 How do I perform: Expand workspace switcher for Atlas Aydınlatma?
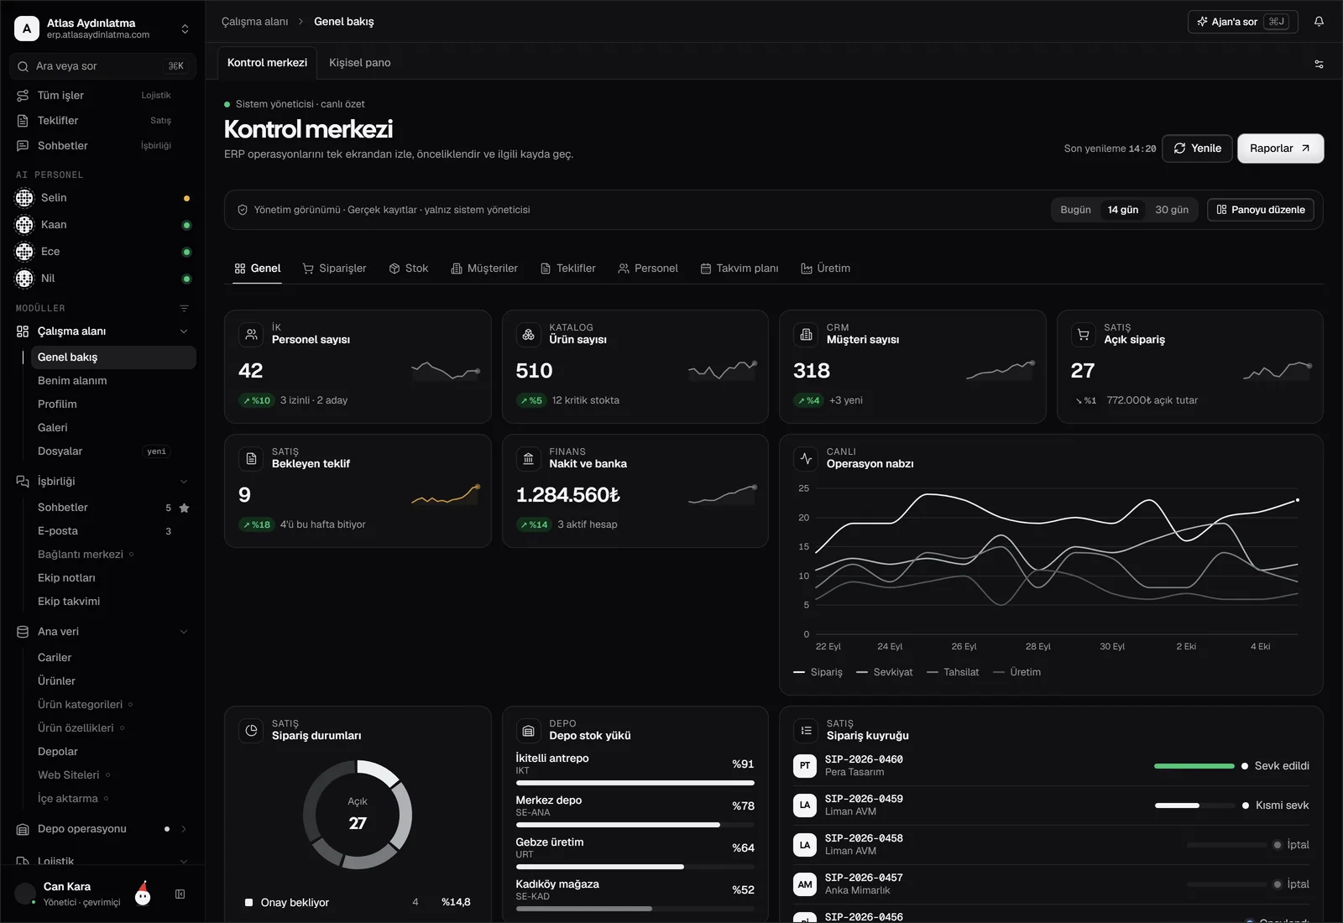[x=185, y=29]
